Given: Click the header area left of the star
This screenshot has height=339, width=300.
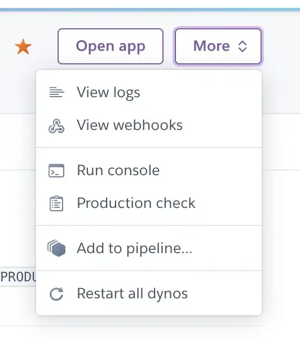Looking at the screenshot, I should coord(6,46).
